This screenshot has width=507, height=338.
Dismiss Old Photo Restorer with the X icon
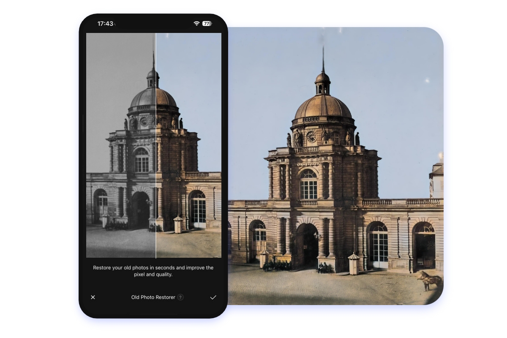click(93, 297)
